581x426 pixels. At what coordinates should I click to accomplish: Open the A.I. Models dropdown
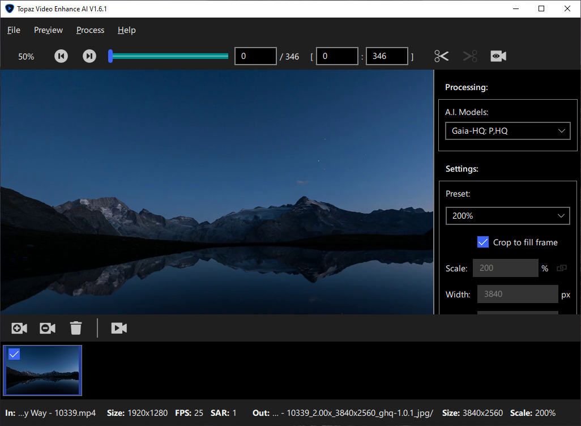(x=507, y=131)
